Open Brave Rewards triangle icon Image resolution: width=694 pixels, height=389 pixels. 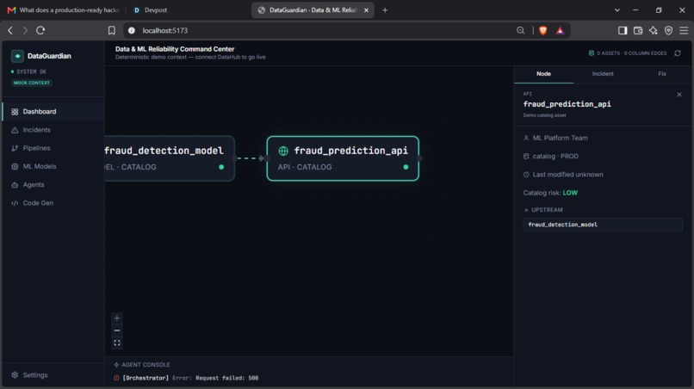(x=560, y=30)
